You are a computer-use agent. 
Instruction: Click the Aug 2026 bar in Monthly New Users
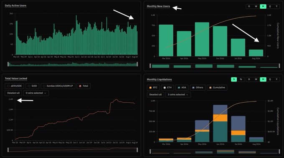click(256, 53)
